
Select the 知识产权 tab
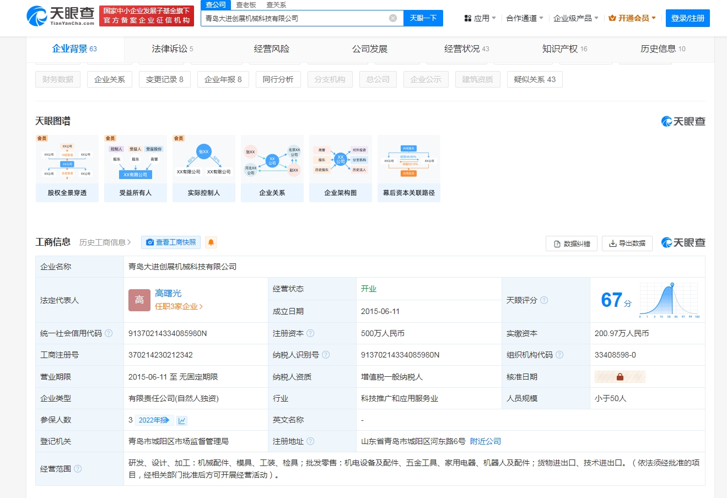pyautogui.click(x=565, y=49)
